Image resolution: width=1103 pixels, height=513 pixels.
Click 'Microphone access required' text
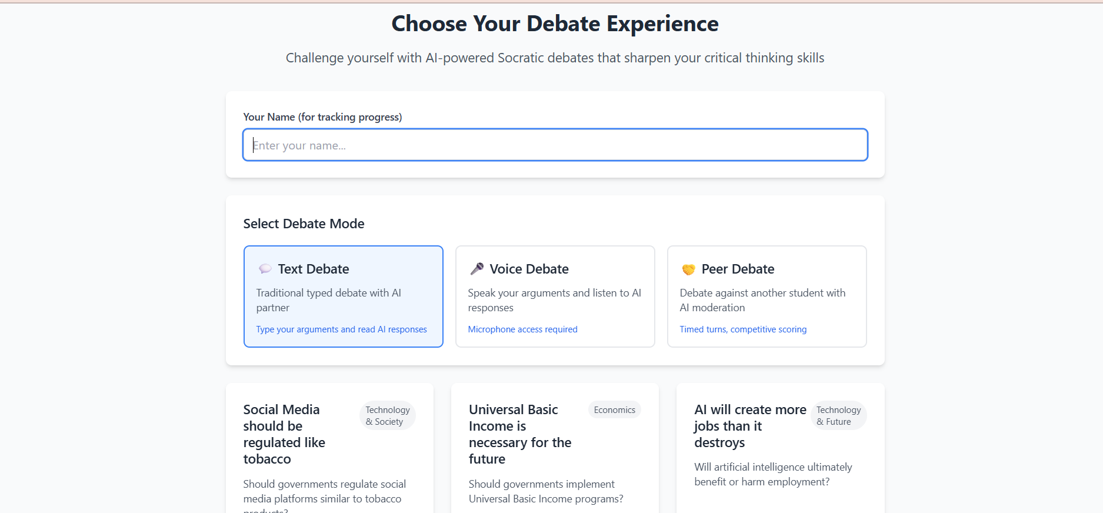point(522,329)
